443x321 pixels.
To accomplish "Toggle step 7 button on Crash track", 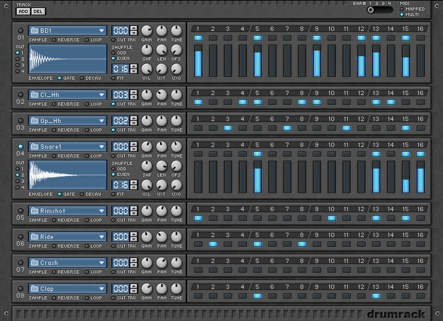I will pos(287,270).
